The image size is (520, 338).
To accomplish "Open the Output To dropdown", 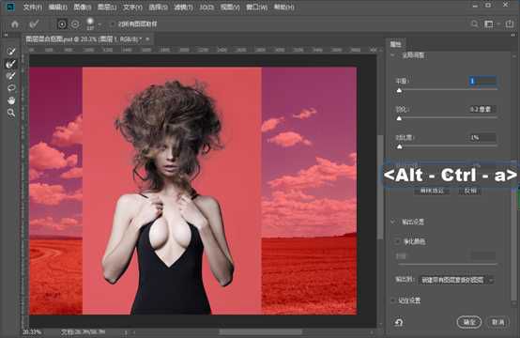I will pos(457,280).
